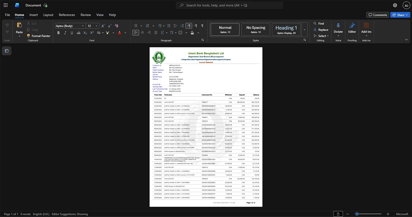Show paragraph marks pilcrow icon
Screen dimensions: 412x217
[x=202, y=26]
